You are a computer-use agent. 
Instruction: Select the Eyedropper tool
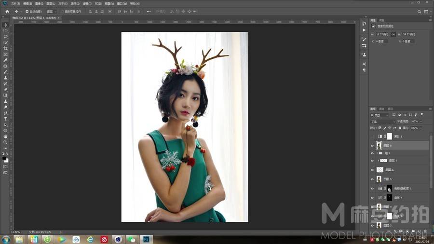click(x=5, y=60)
